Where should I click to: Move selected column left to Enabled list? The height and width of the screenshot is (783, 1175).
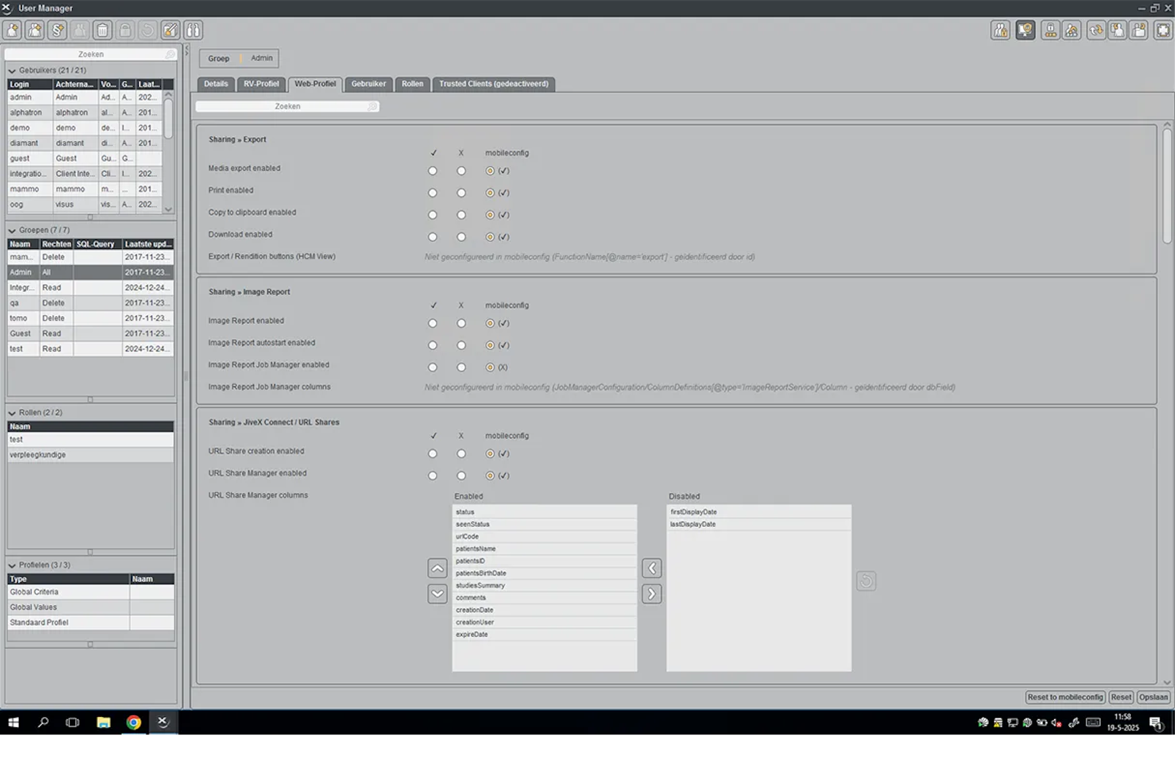tap(651, 568)
